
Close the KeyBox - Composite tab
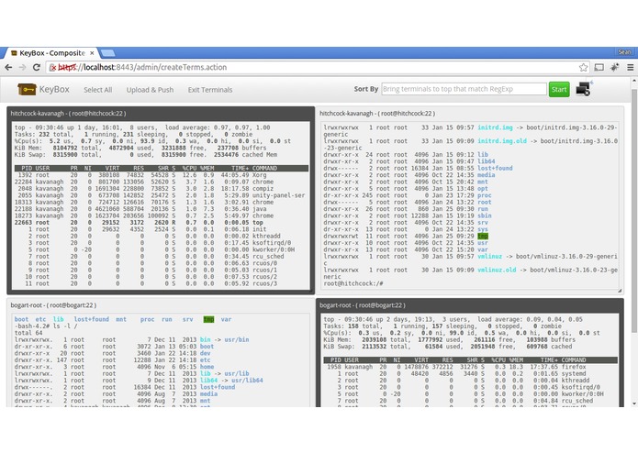pyautogui.click(x=92, y=53)
